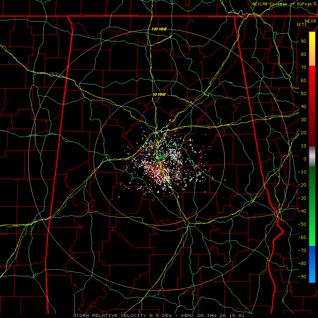Viewport: 318px width, 318px height.
Task: Click the -90 scale label
Action: (x=302, y=277)
